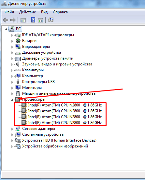Select the Звуковые, видео и игровые устройства row
This screenshot has height=180, width=145.
tap(57, 64)
